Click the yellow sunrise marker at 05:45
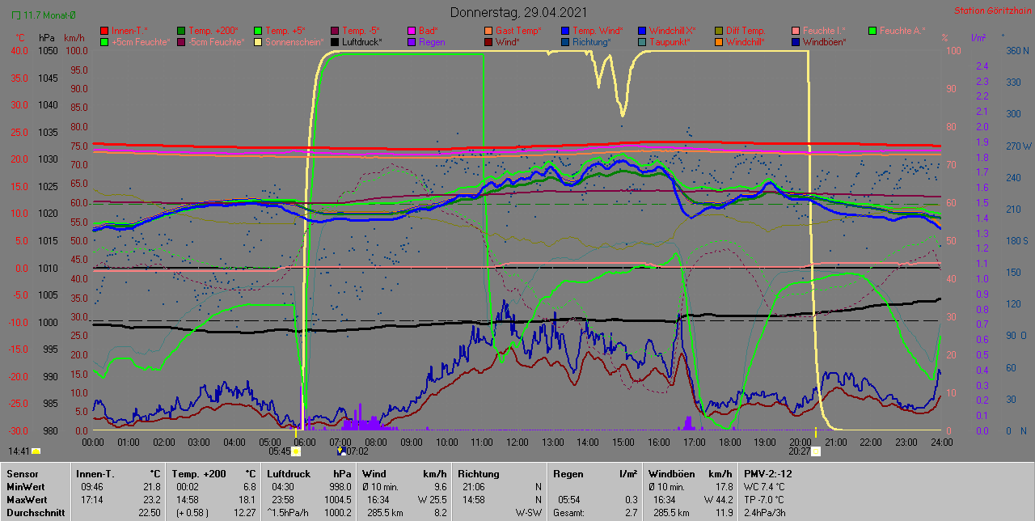 pos(296,451)
